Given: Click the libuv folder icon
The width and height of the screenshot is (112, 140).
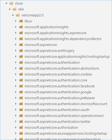Looking at the screenshot, I should click(21, 21).
